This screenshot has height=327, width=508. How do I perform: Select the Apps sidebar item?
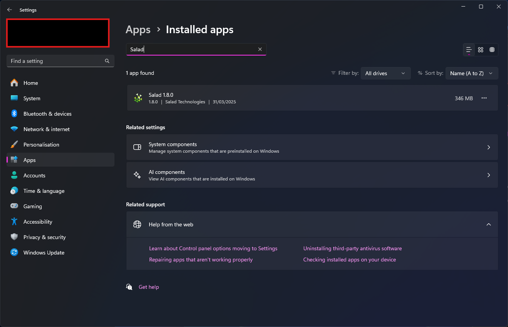click(x=61, y=160)
